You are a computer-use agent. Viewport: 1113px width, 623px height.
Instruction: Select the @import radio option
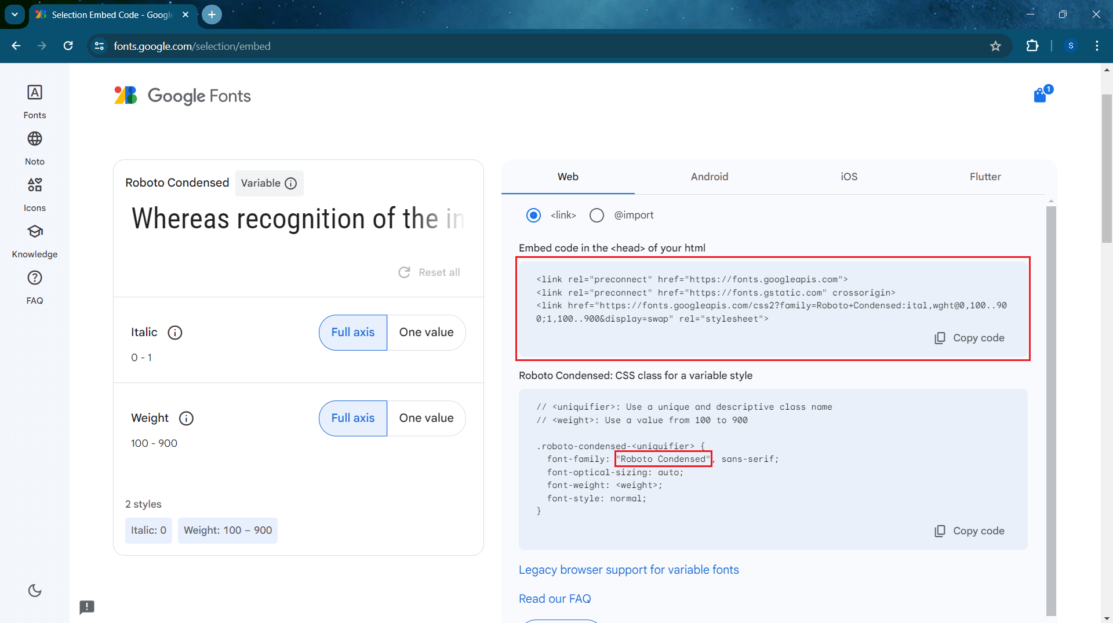(596, 216)
